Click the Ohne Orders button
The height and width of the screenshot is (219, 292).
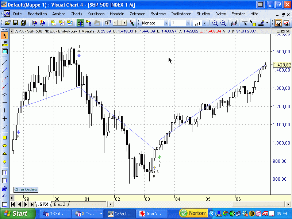(26, 189)
